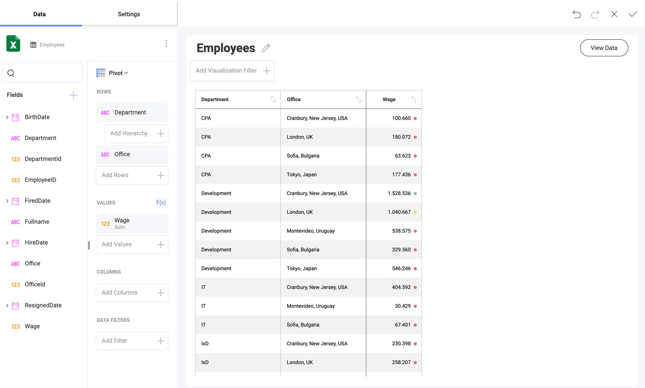This screenshot has width=645, height=388.
Task: Click the Employees data source label
Action: pyautogui.click(x=52, y=45)
